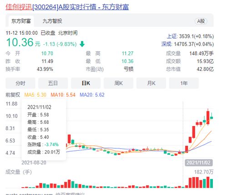
Task: Select the 日K chart view
Action: 86,83
